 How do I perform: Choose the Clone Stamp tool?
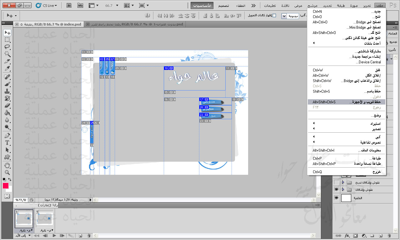(x=7, y=91)
